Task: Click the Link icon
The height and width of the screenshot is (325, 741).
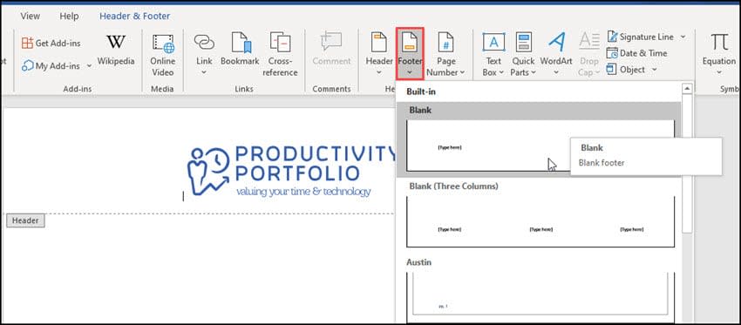Action: click(204, 43)
